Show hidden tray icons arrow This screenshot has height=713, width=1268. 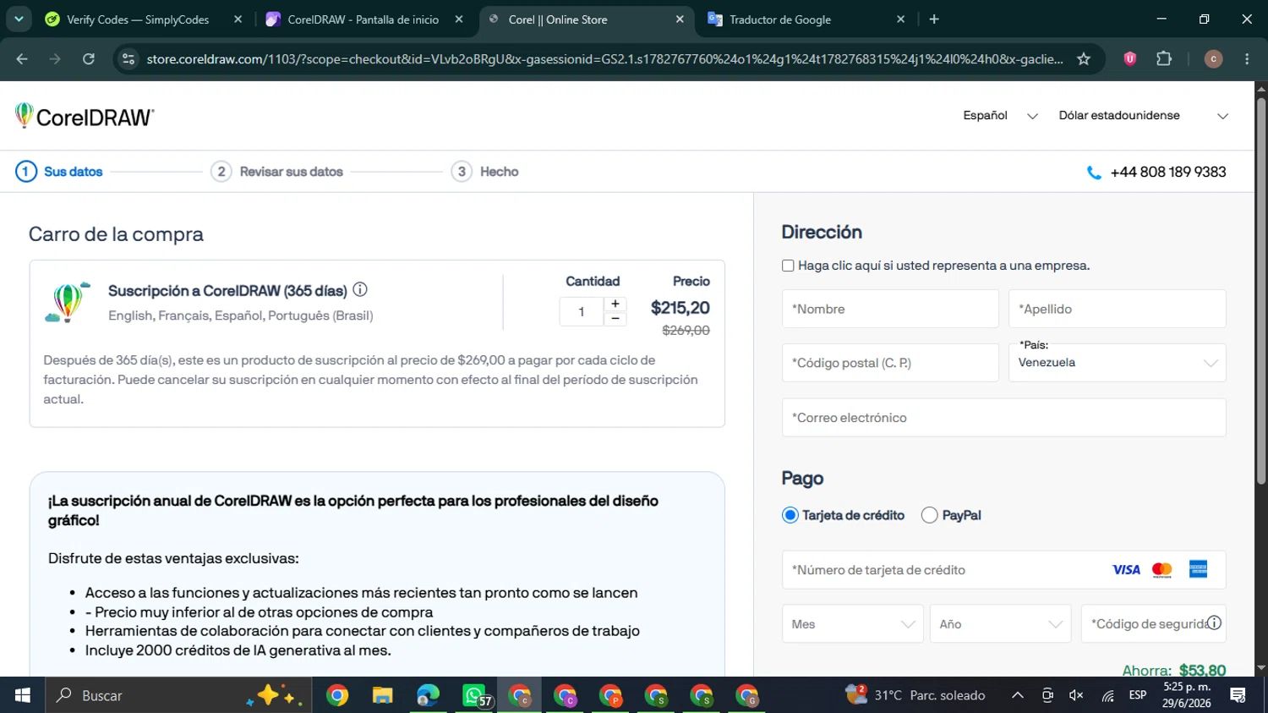1018,695
